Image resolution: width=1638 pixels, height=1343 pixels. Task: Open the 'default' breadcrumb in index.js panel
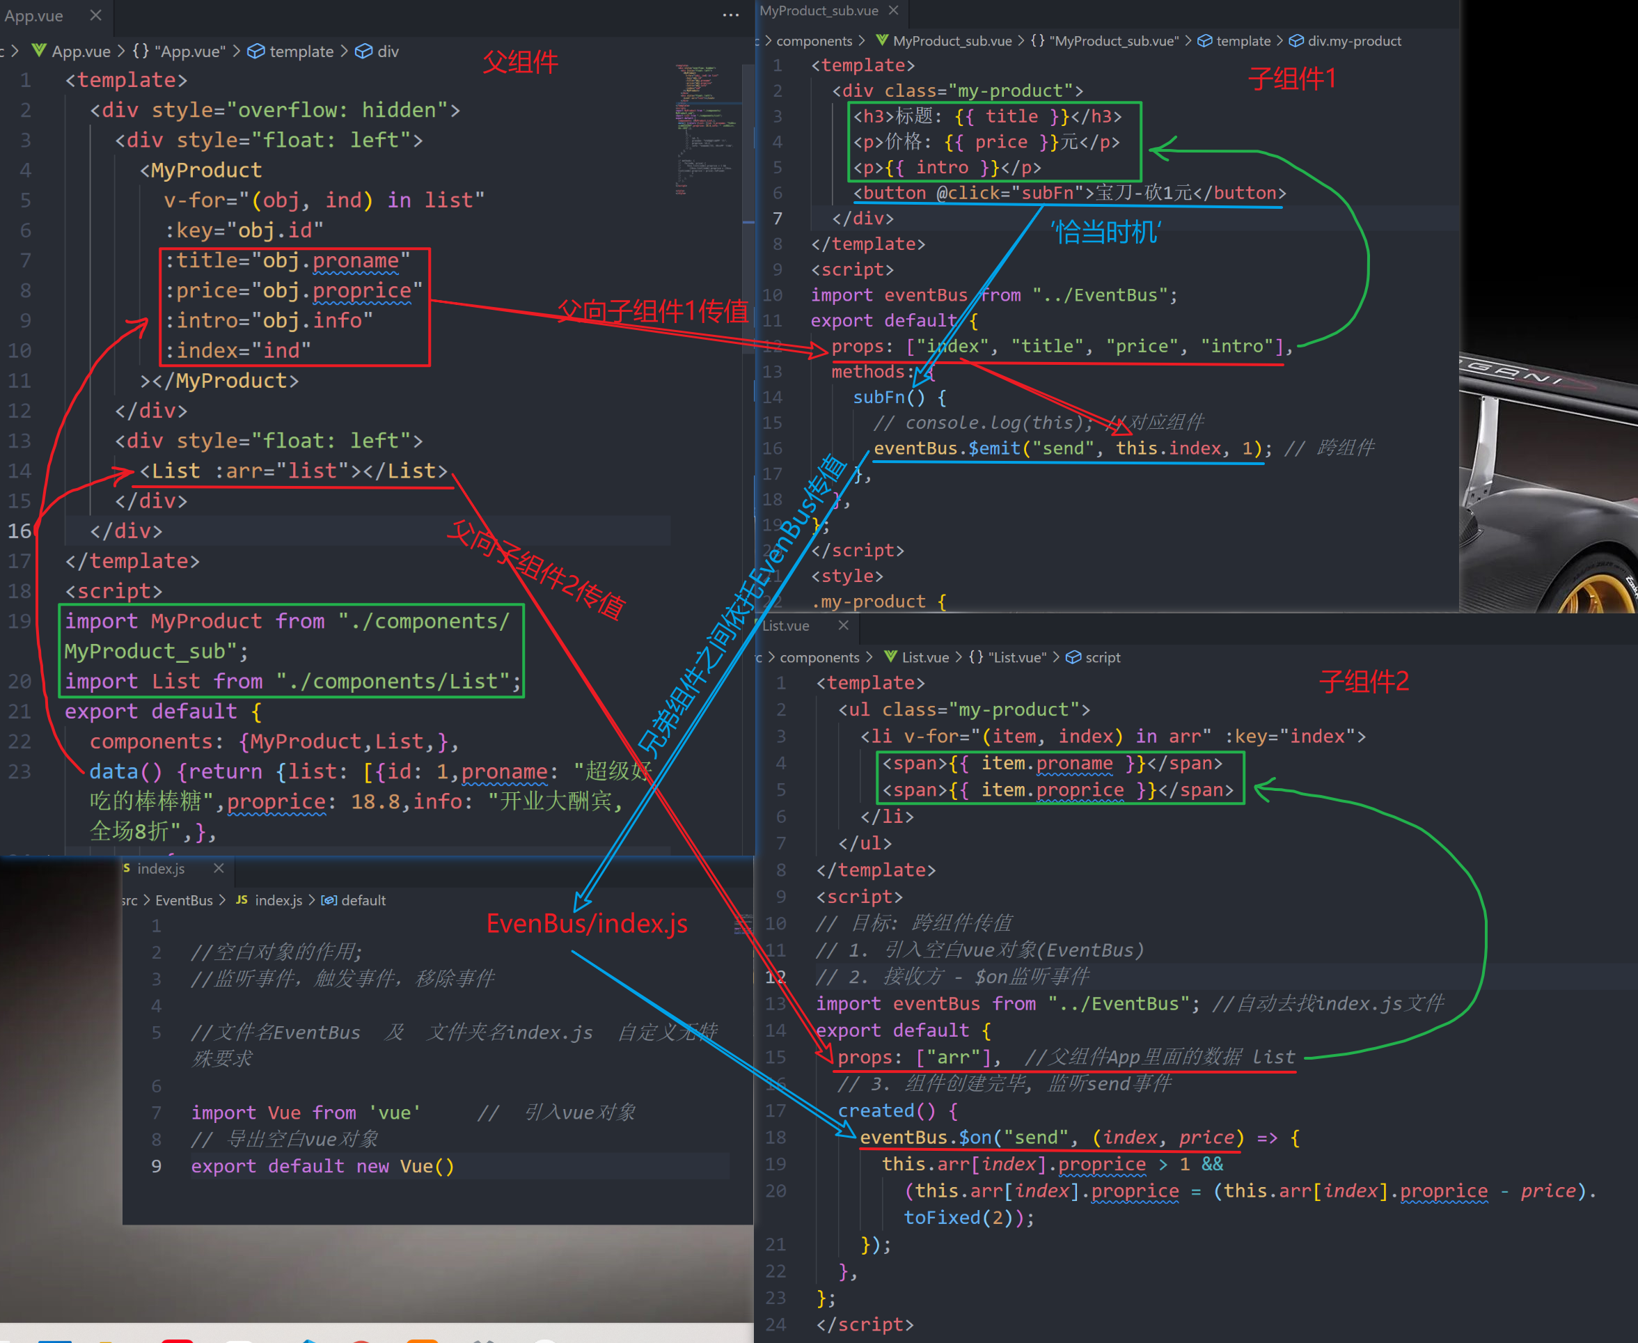click(363, 900)
